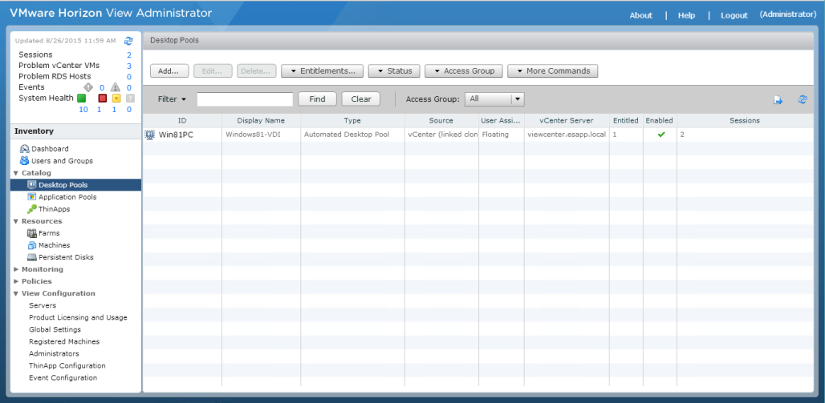Screen dimensions: 825x403
Task: Open the More Commands dropdown
Action: 552,71
